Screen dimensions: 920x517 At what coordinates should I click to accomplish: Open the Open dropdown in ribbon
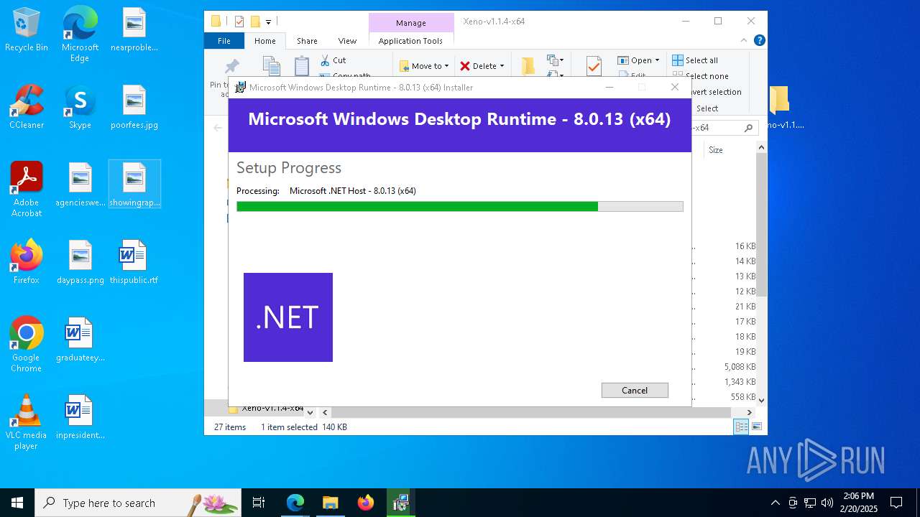[x=638, y=60]
